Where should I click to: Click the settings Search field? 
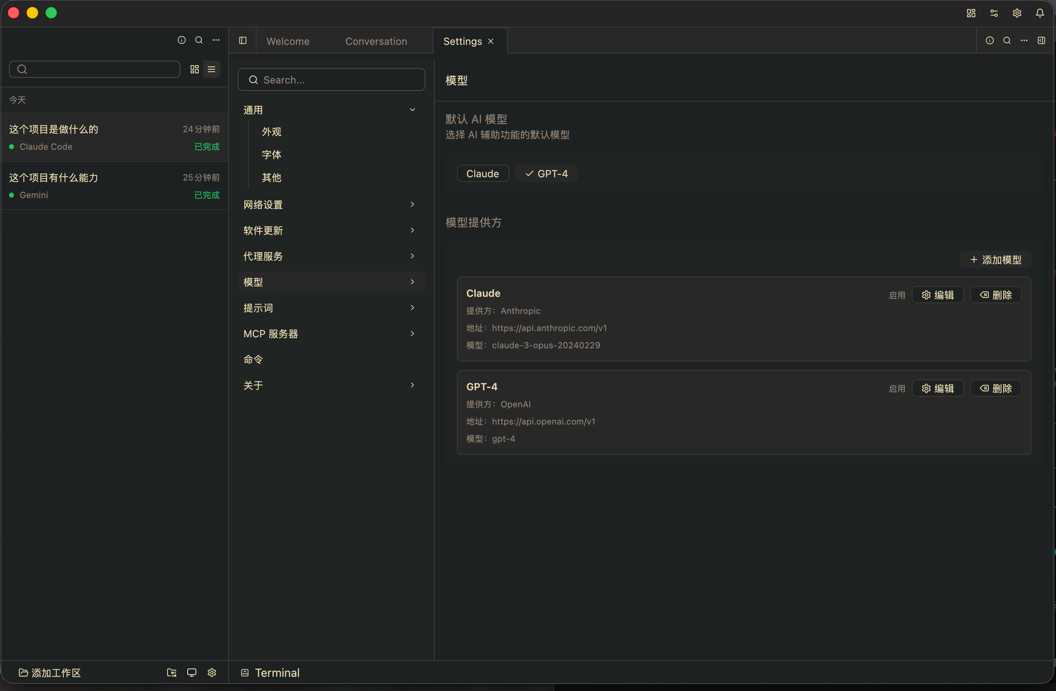point(332,80)
